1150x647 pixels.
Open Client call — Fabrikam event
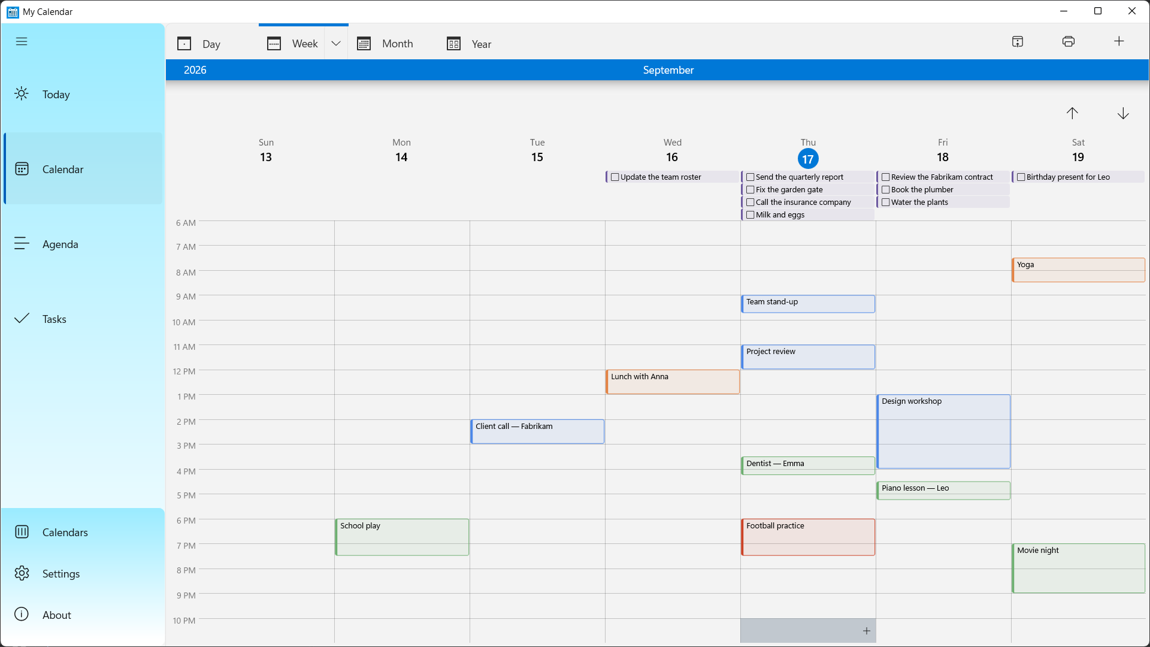pyautogui.click(x=537, y=431)
